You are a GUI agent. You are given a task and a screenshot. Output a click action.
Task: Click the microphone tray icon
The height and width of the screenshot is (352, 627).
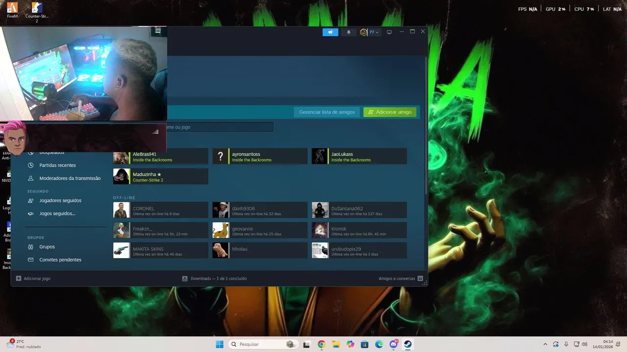pos(566,344)
